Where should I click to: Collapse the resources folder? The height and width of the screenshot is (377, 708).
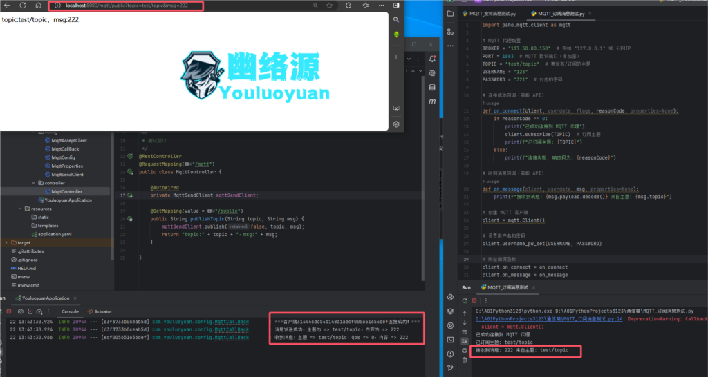pyautogui.click(x=20, y=209)
